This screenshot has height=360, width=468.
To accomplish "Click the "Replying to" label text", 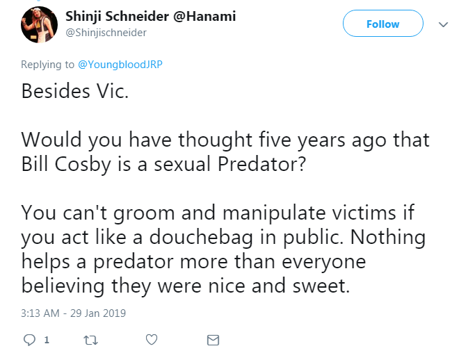I will coord(48,65).
